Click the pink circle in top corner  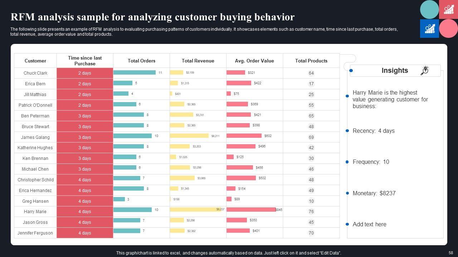(448, 29)
